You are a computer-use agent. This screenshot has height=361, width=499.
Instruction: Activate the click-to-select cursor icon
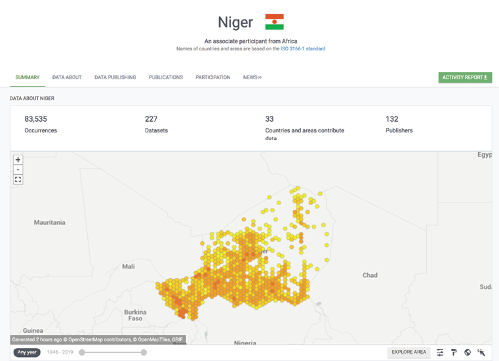(x=481, y=352)
